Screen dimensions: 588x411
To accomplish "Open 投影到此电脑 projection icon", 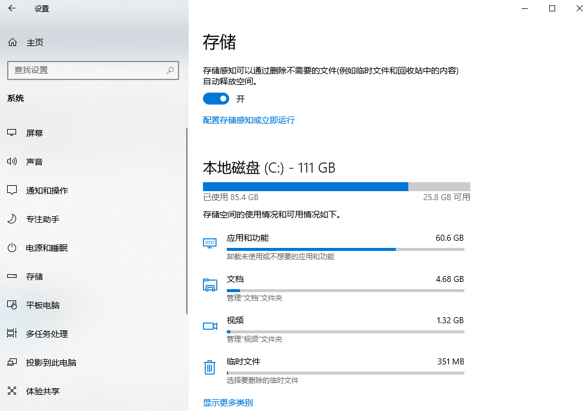I will (12, 362).
